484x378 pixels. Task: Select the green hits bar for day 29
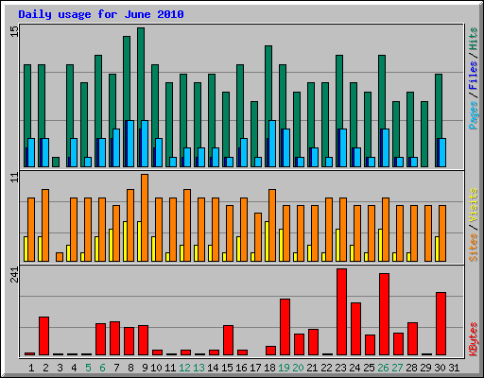(424, 134)
